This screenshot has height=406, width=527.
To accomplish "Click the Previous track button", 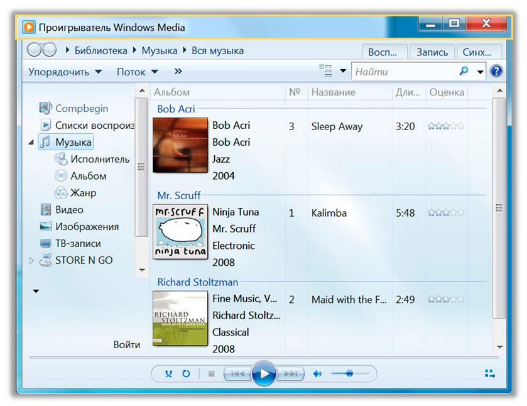I will point(237,374).
